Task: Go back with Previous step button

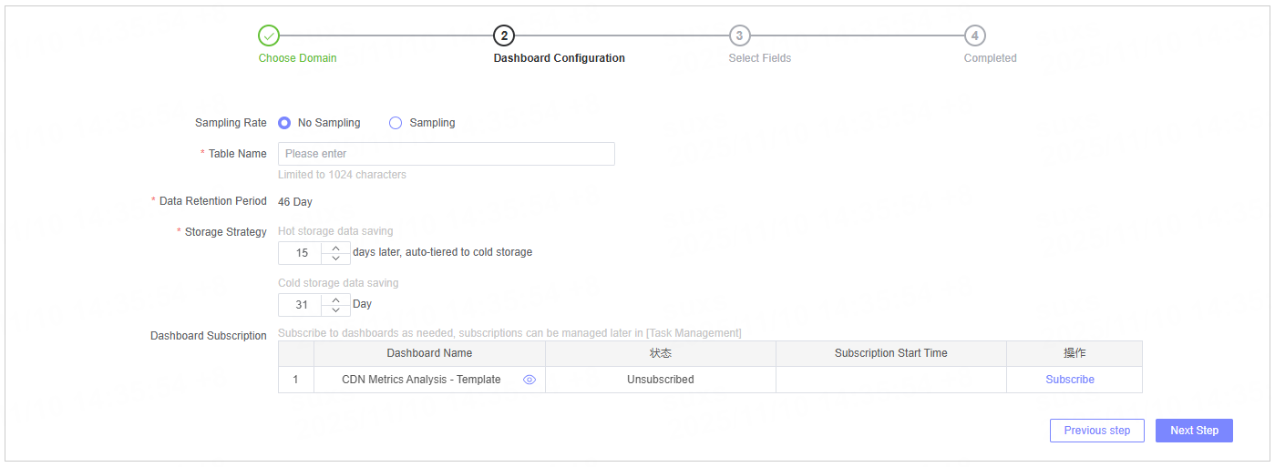Action: (x=1096, y=431)
